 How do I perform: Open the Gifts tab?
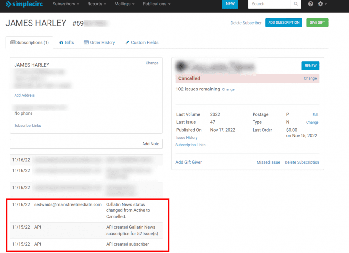click(66, 43)
